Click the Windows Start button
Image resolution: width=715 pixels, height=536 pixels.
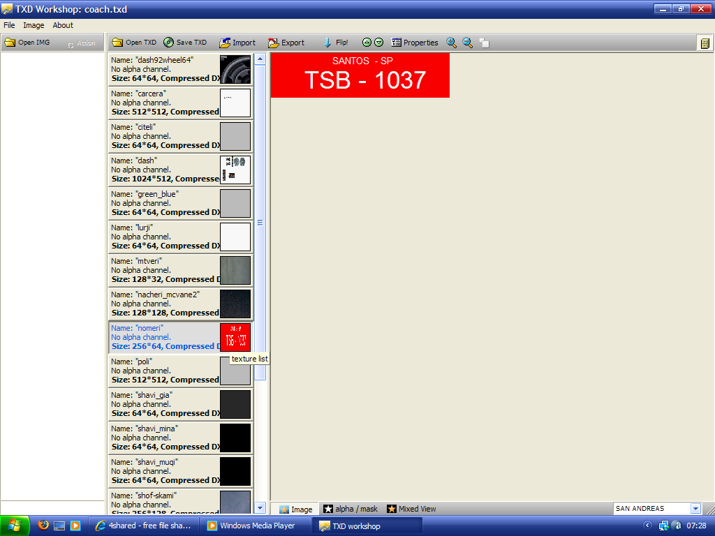click(x=15, y=526)
